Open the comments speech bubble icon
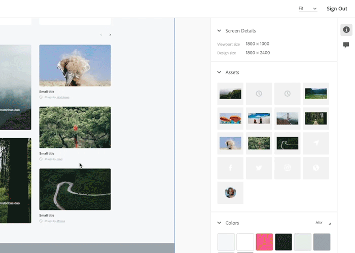The image size is (355, 253). pyautogui.click(x=346, y=45)
